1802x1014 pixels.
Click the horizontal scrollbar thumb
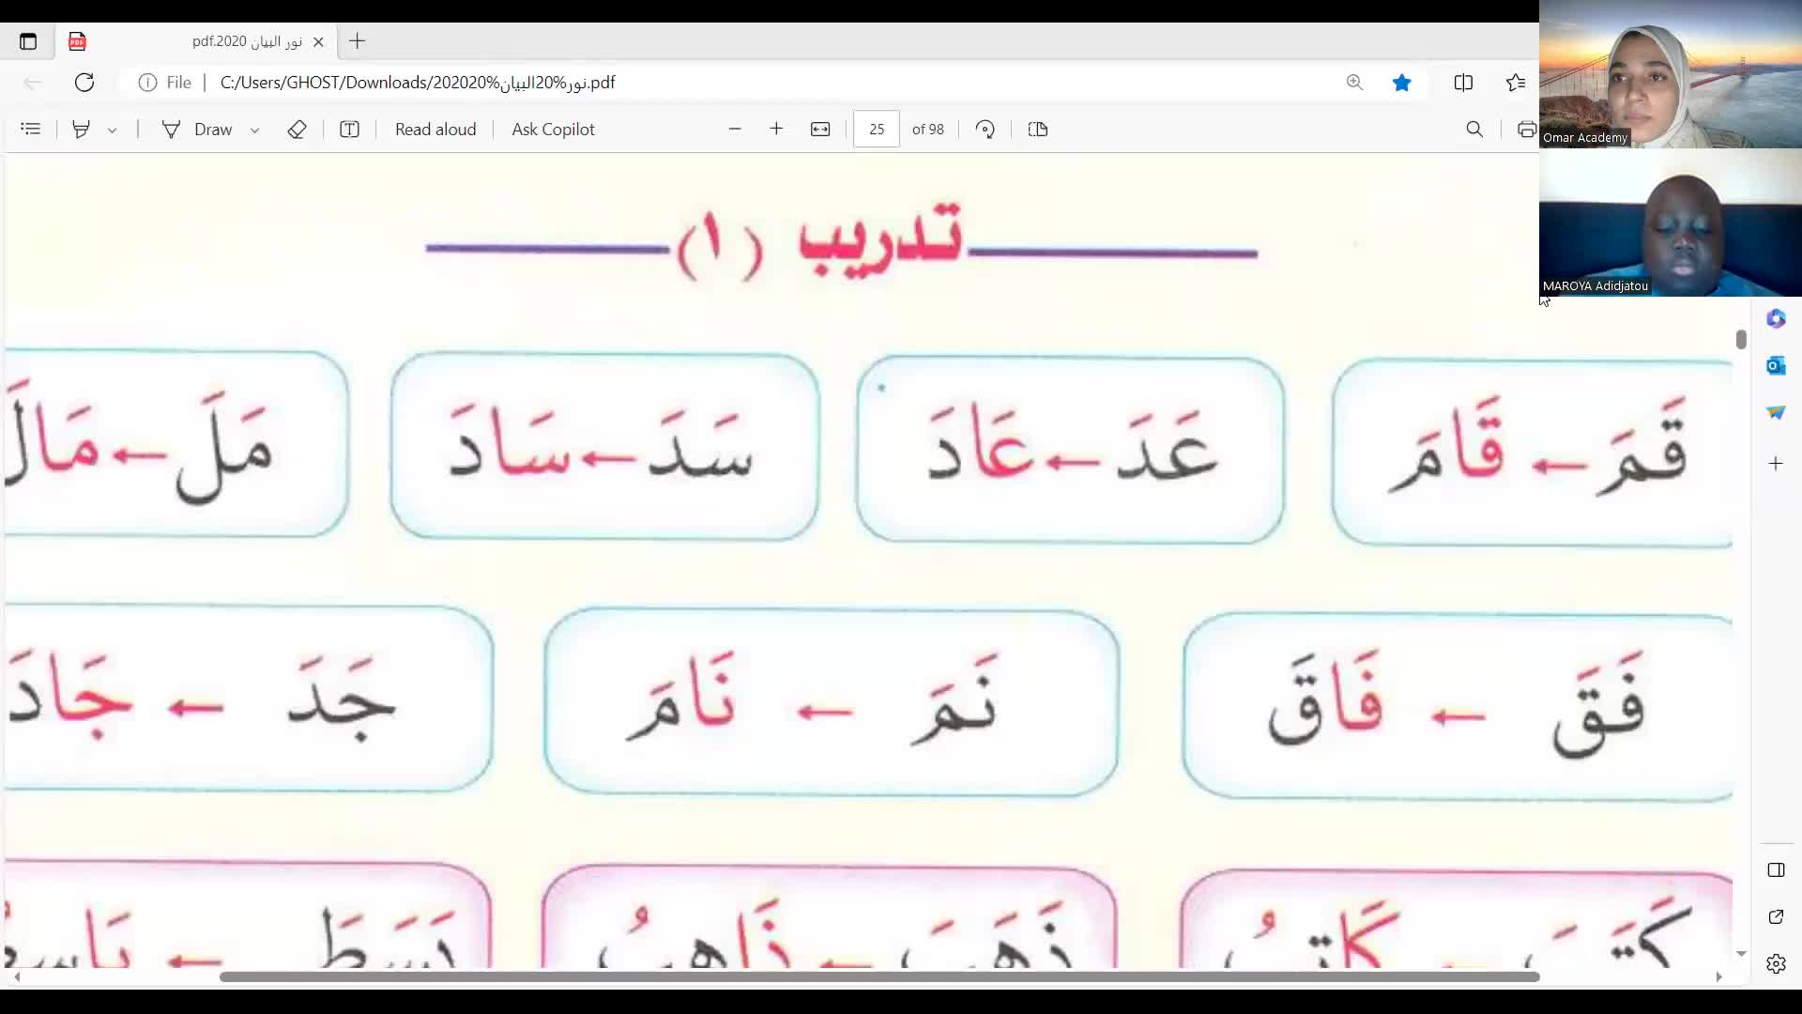(878, 976)
